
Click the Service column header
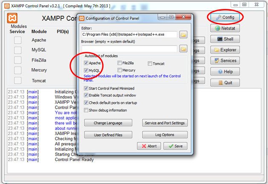click(17, 31)
